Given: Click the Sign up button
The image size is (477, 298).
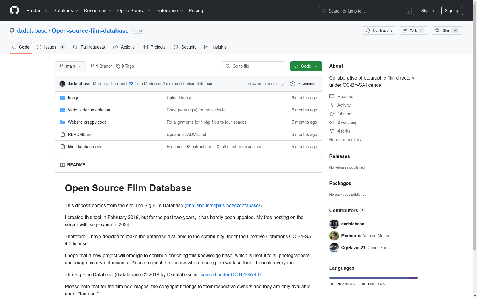Looking at the screenshot, I should [x=452, y=11].
